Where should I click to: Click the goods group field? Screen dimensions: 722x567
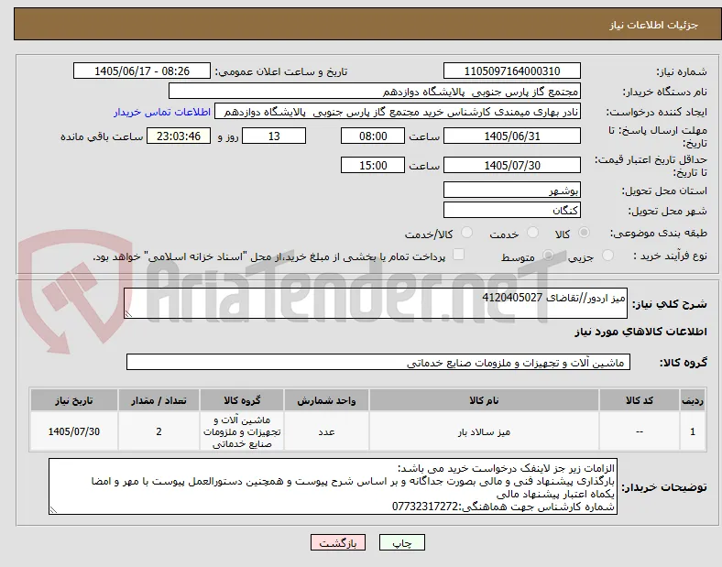[378, 362]
